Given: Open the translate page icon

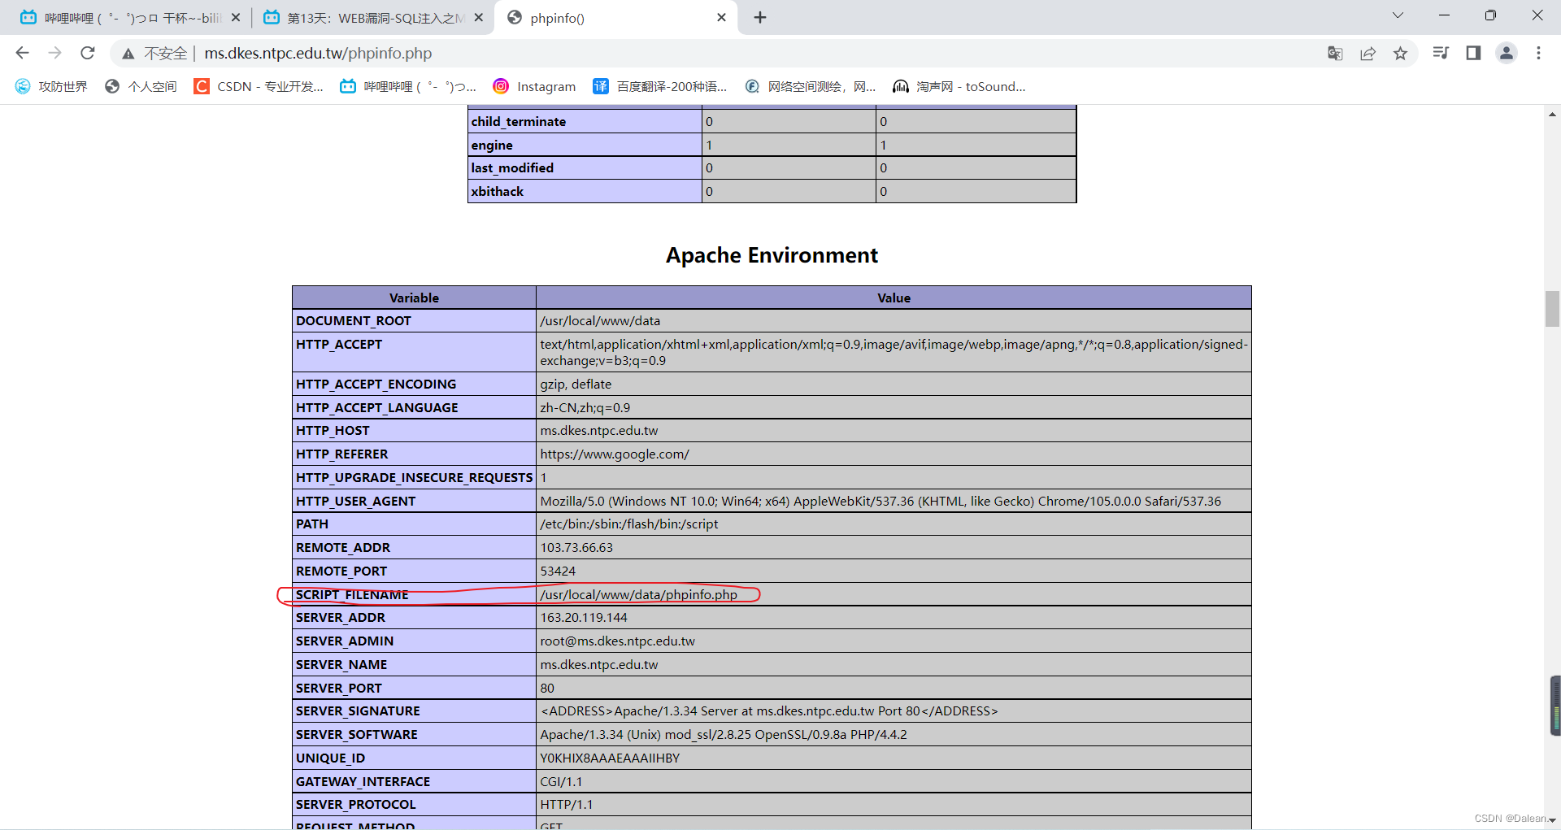Looking at the screenshot, I should click(x=1335, y=53).
